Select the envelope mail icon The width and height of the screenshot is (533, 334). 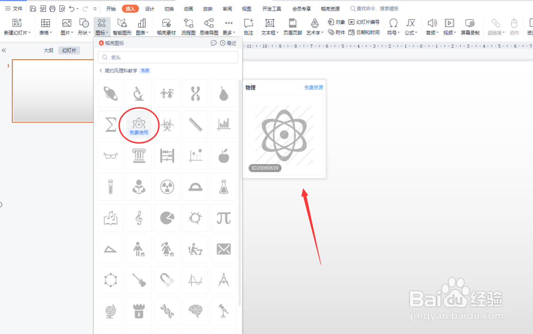pos(223,249)
